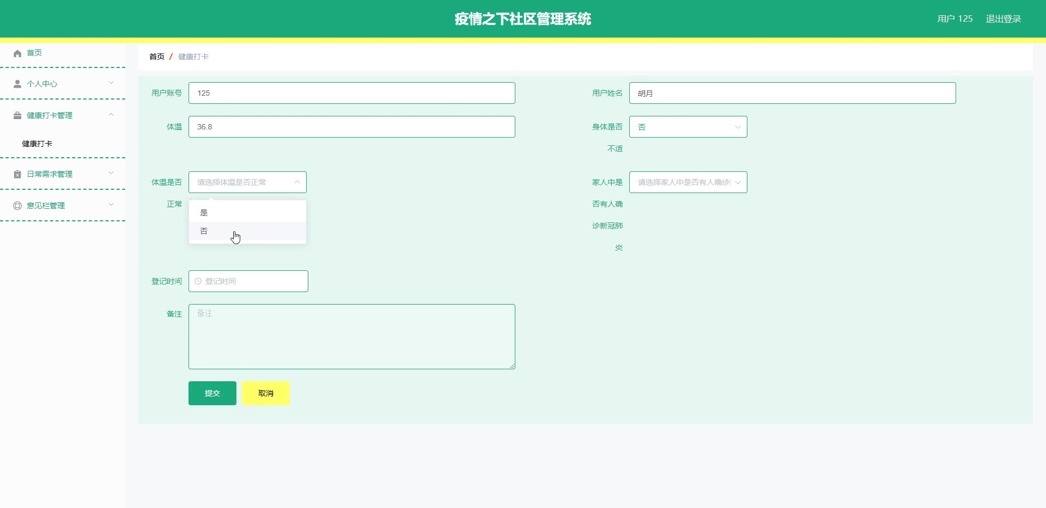Close the 体温是否正常 dropdown arrow
This screenshot has height=508, width=1046.
tap(297, 182)
